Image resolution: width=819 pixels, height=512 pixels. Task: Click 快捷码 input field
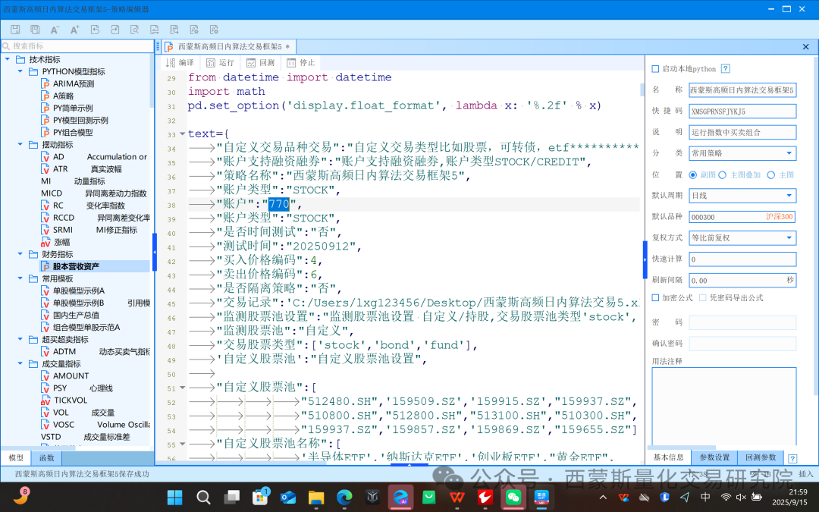742,112
